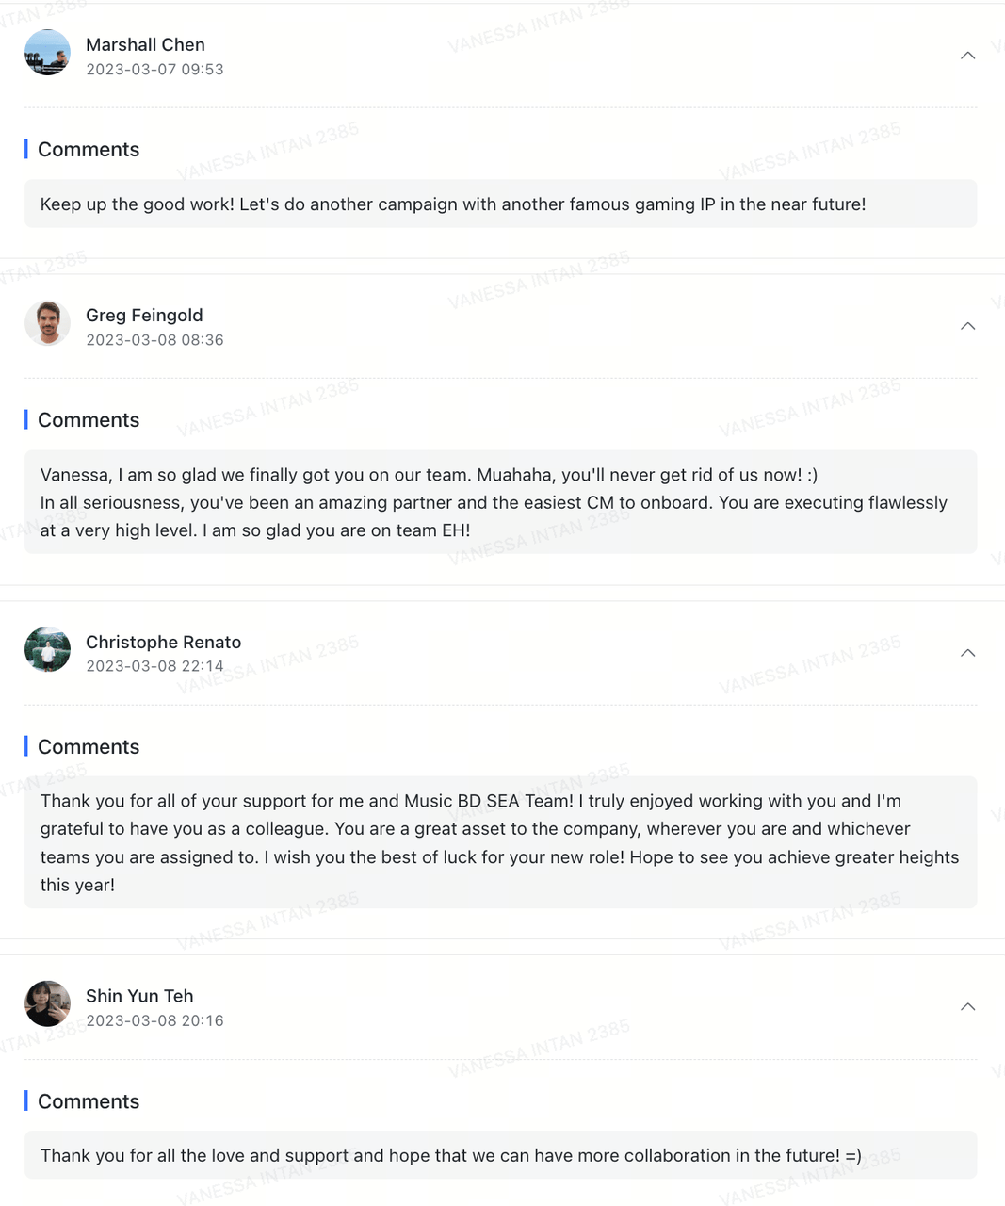Click the timestamp 2023-03-08 20:16
Screen dimensions: 1005x1206
(x=154, y=1020)
